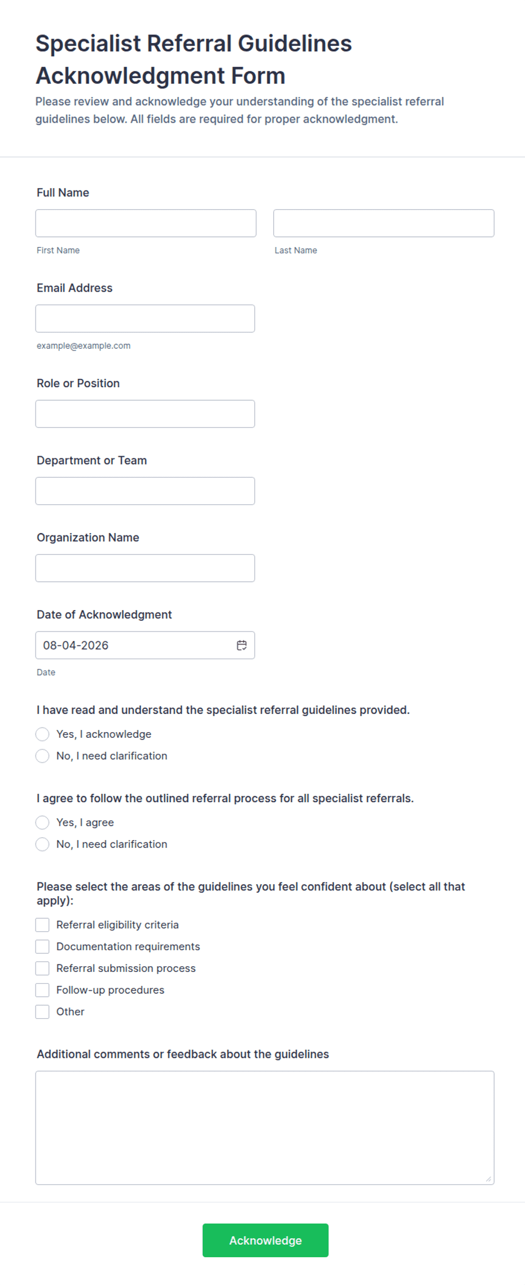Select "Yes, I agree" radio option
The width and height of the screenshot is (525, 1285).
click(42, 822)
